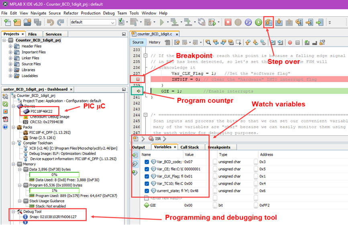Click the Finish Debugger Session red stop icon

(228, 22)
